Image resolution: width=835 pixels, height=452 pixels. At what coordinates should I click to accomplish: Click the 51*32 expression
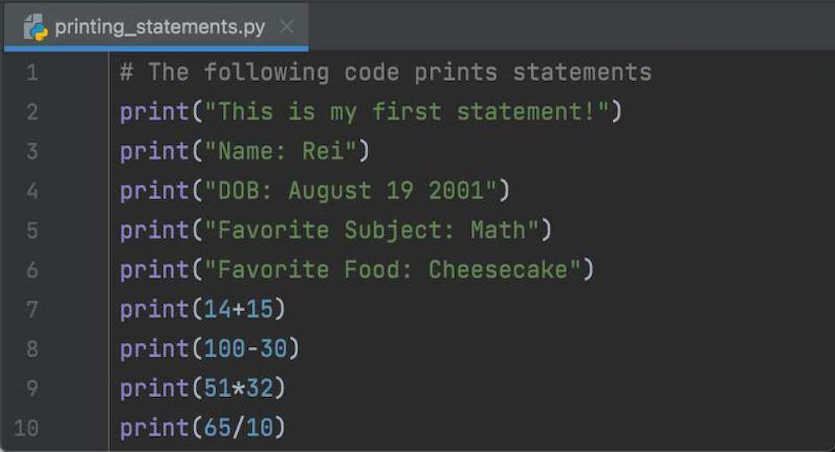[239, 389]
